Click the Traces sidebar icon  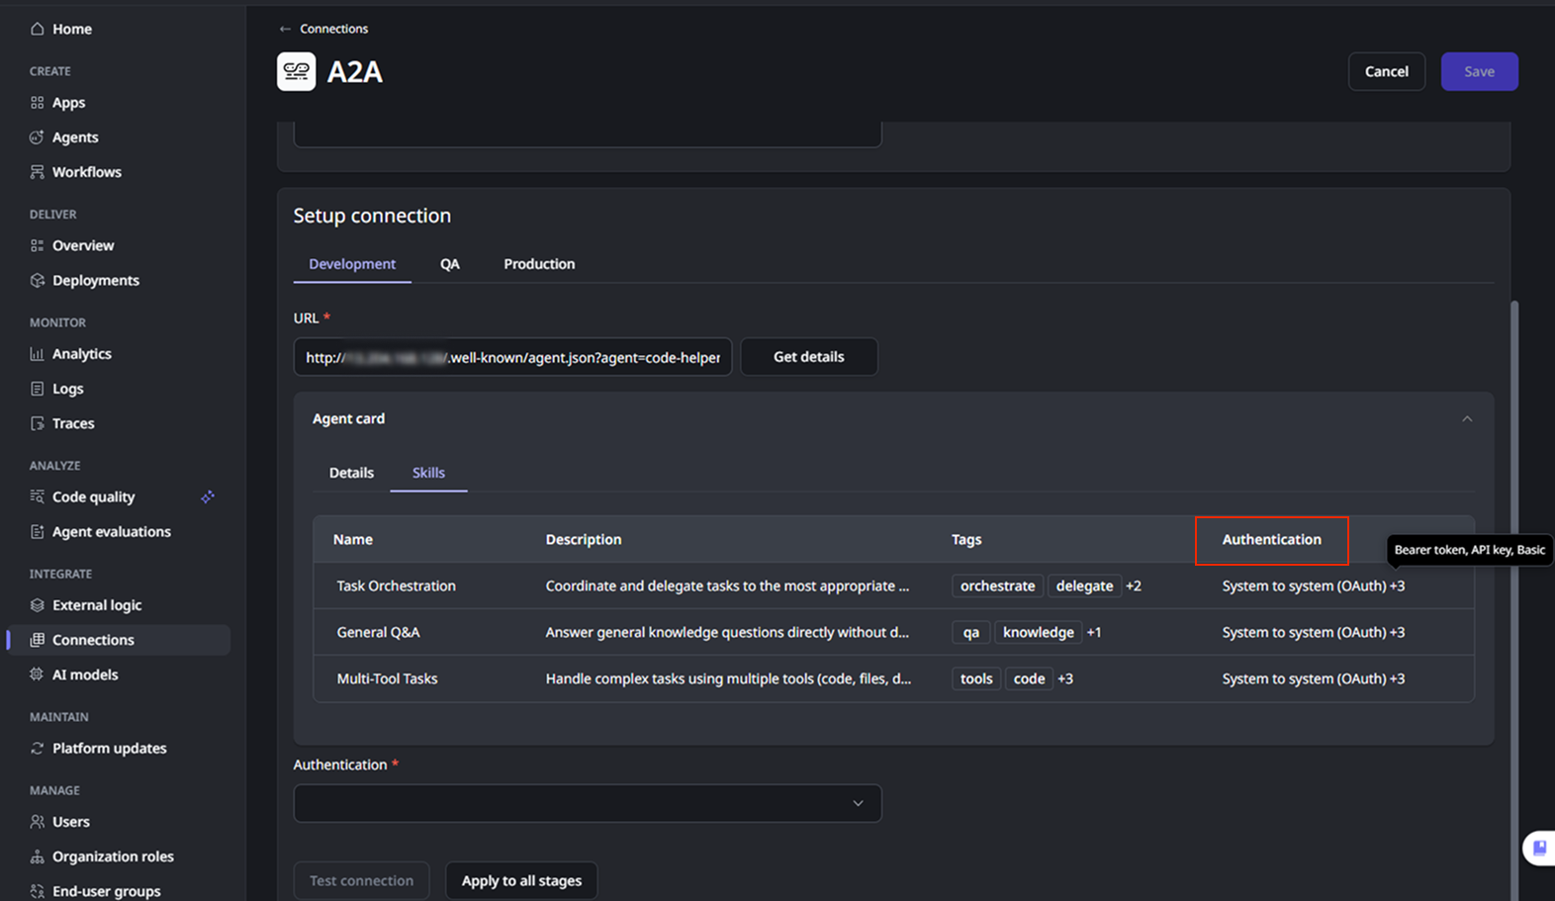38,423
